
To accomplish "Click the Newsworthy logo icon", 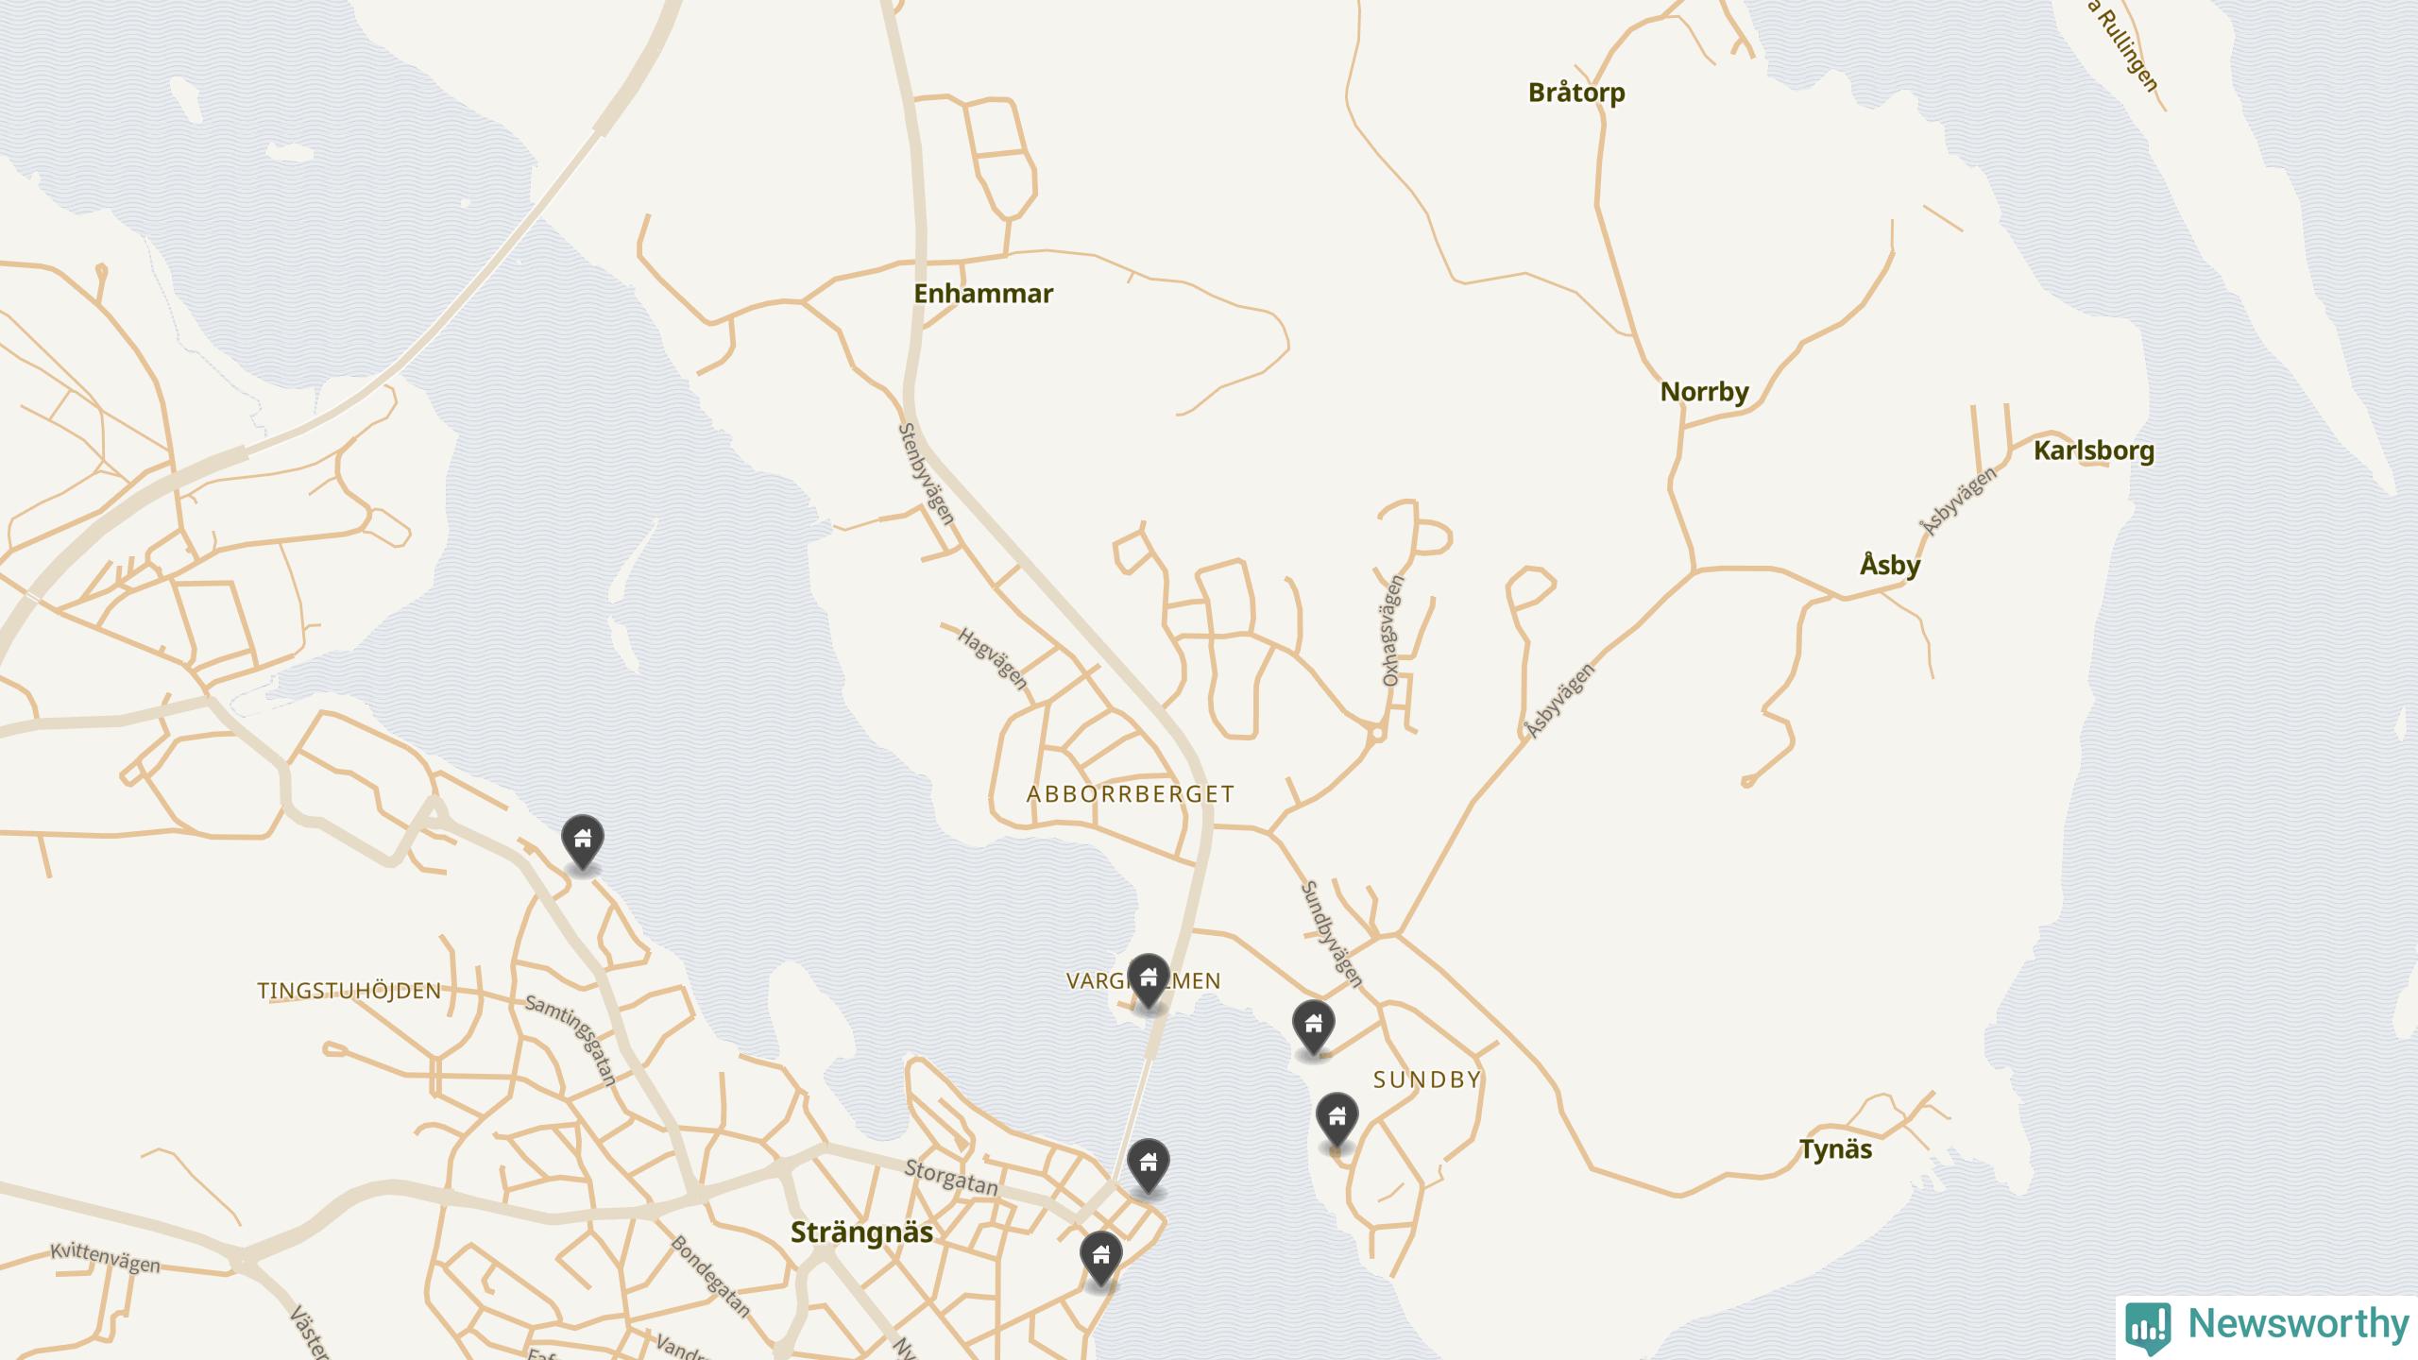I will (2148, 1327).
